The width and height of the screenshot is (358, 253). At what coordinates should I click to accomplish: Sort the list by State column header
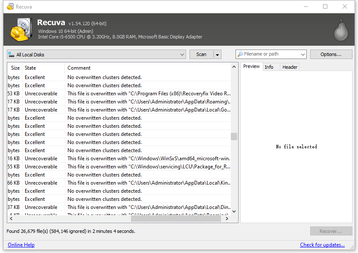(43, 68)
